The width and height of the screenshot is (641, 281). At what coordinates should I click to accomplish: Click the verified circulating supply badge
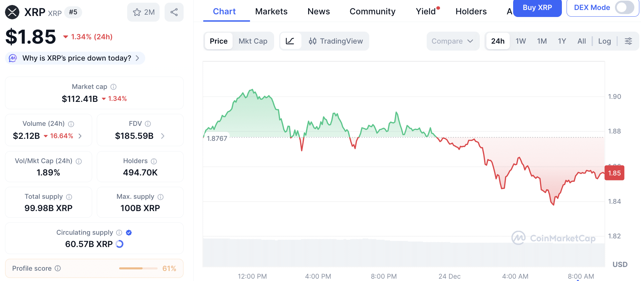click(x=129, y=233)
